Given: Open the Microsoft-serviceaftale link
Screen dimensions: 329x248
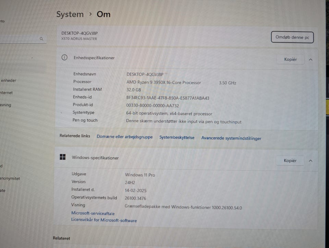Looking at the screenshot, I should (x=93, y=213).
